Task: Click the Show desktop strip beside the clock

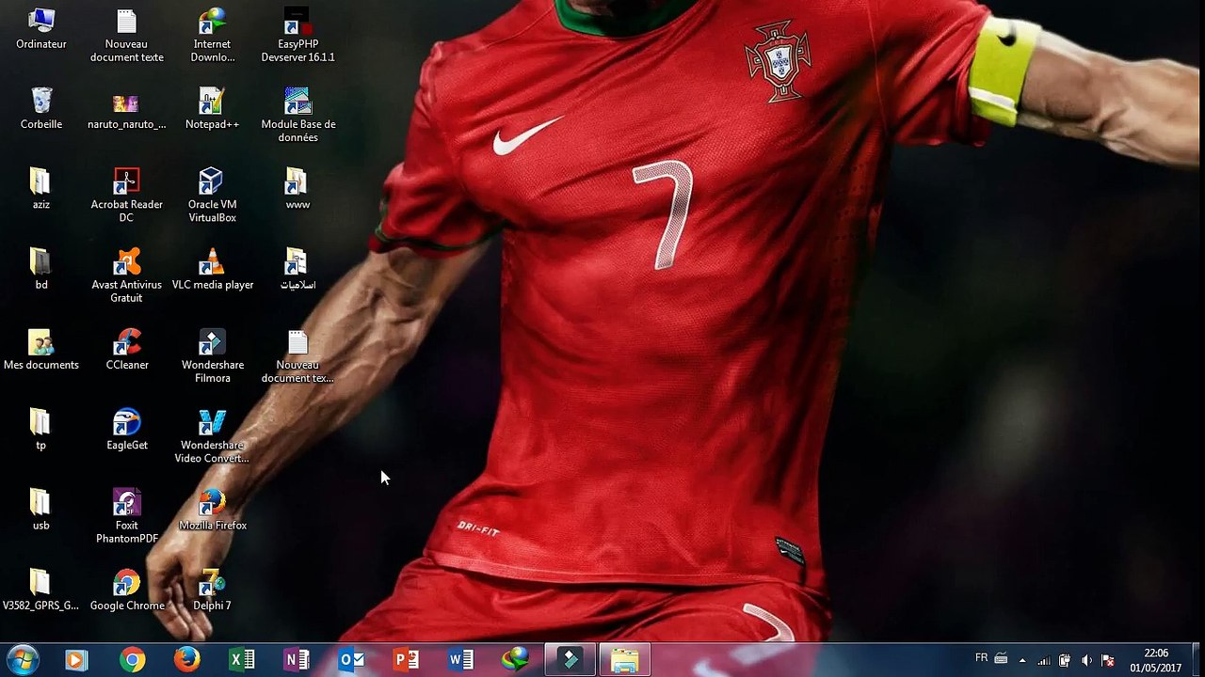Action: click(x=1197, y=660)
